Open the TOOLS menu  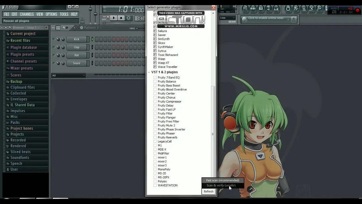click(64, 14)
